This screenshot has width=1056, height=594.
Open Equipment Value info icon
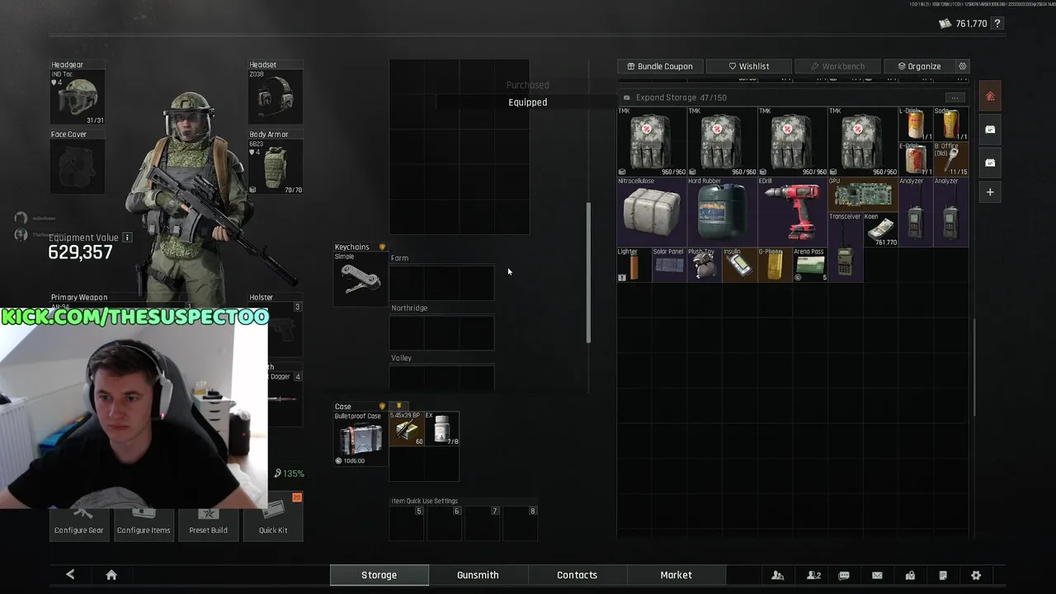click(127, 238)
